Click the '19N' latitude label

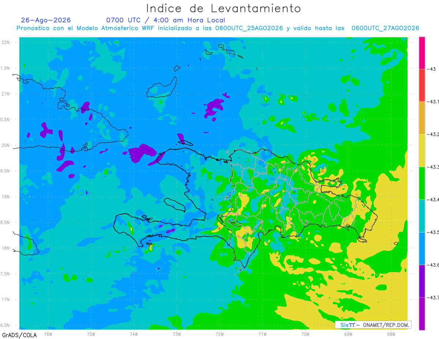tap(5, 197)
